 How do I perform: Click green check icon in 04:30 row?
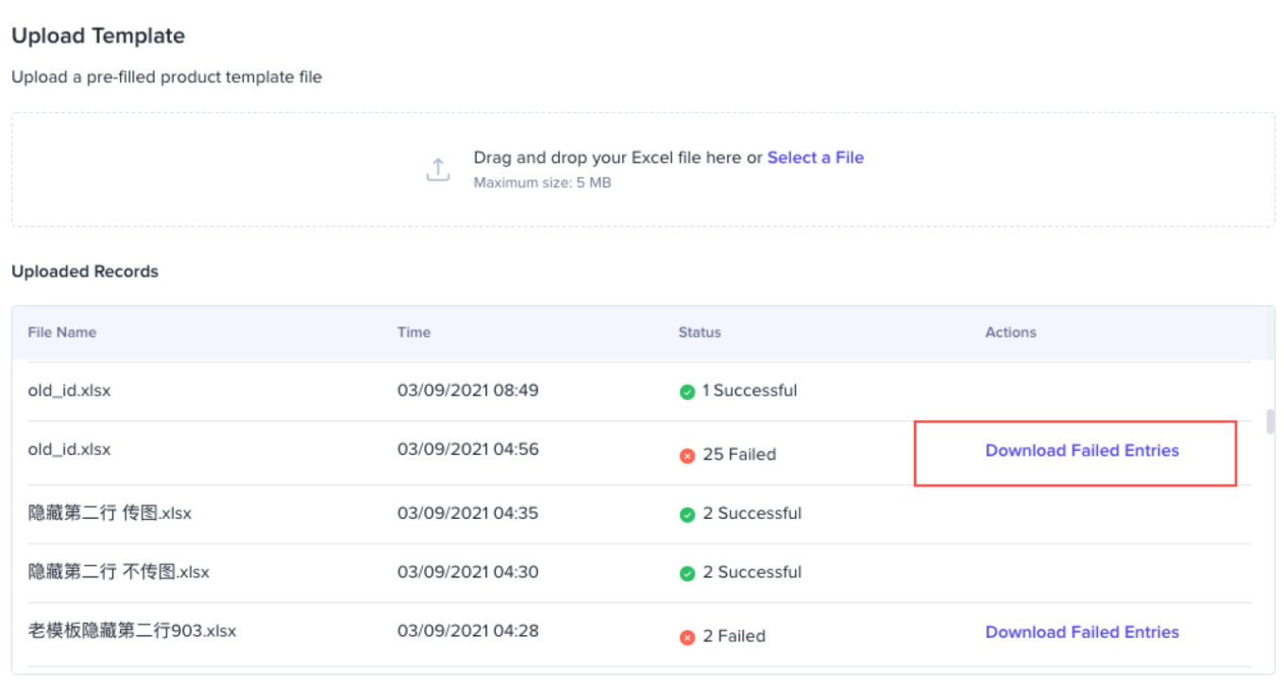tap(687, 574)
